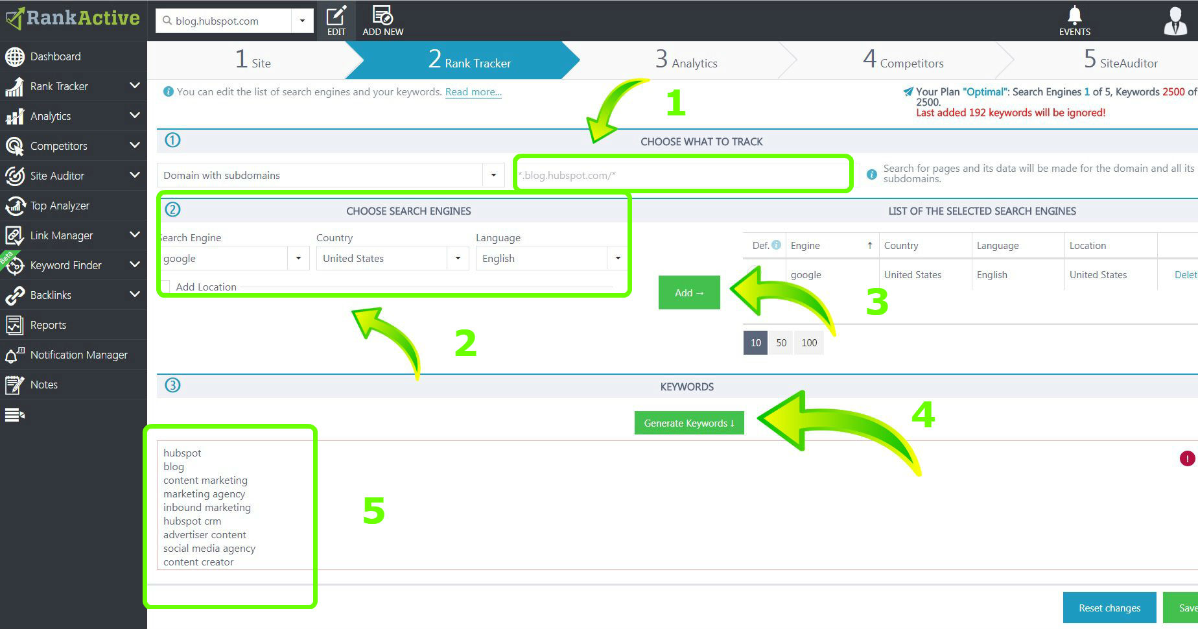Click the Link Manager icon
The image size is (1198, 629).
[x=14, y=236]
